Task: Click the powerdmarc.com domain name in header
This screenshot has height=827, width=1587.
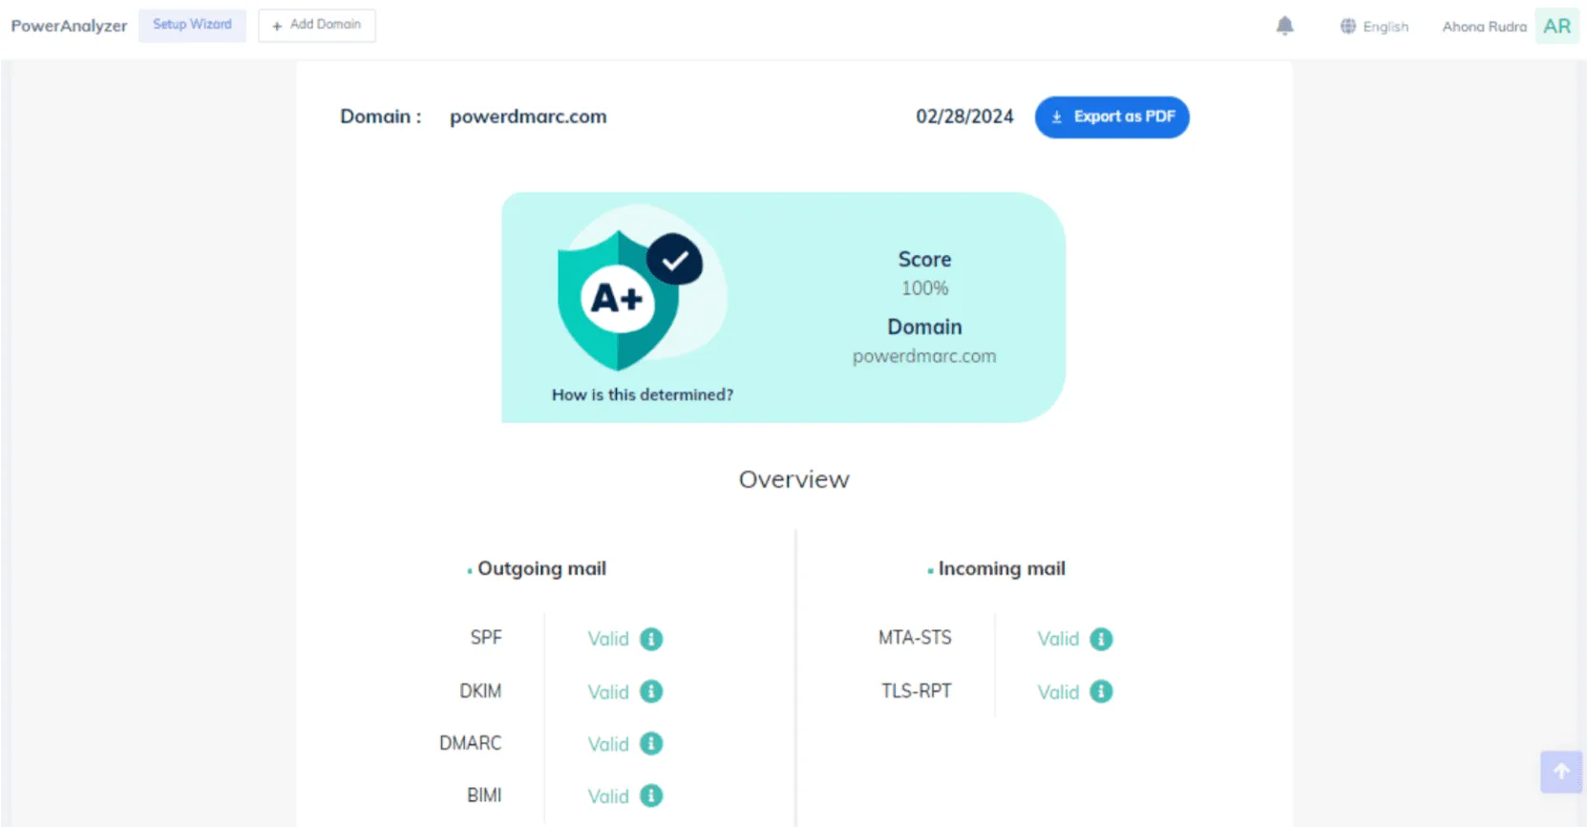Action: click(x=528, y=117)
